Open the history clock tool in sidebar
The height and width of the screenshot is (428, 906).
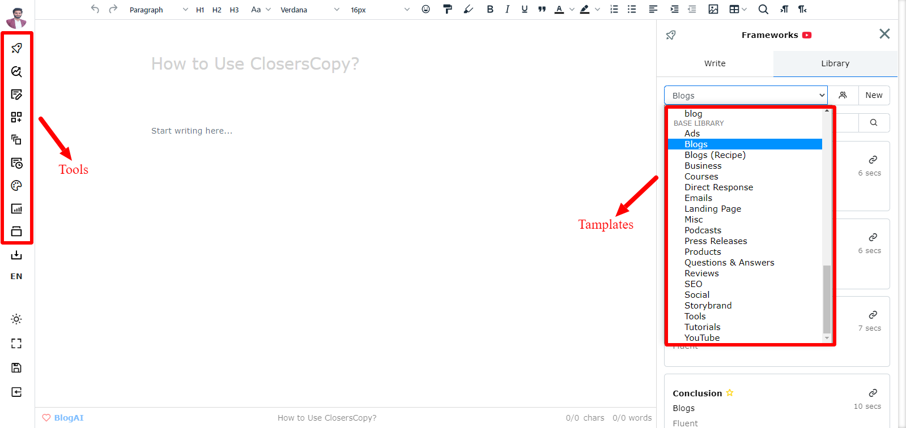(x=16, y=163)
